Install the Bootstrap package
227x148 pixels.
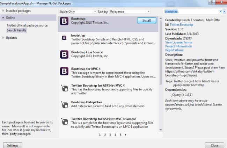(x=147, y=20)
